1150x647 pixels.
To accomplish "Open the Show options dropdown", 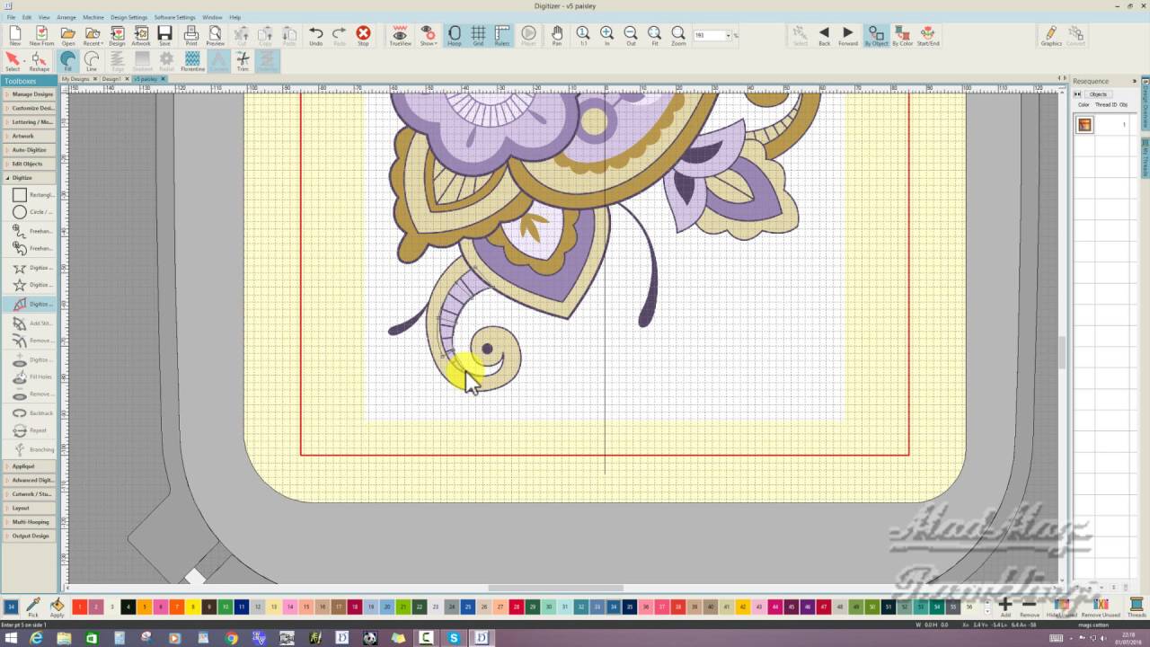I will click(429, 36).
